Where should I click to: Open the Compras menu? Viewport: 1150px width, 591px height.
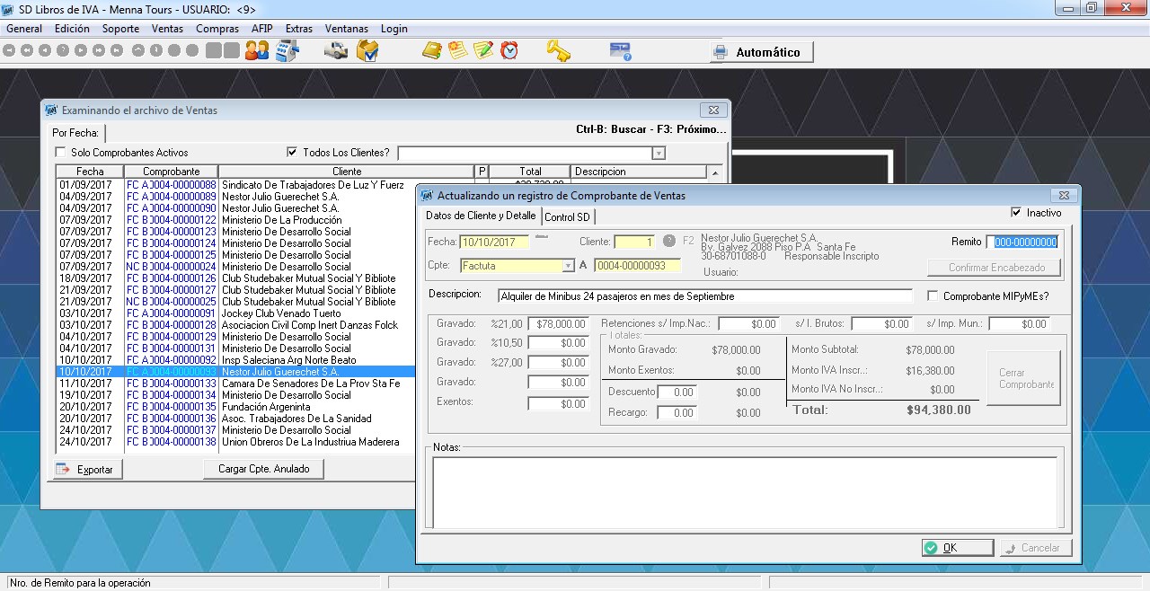click(217, 29)
